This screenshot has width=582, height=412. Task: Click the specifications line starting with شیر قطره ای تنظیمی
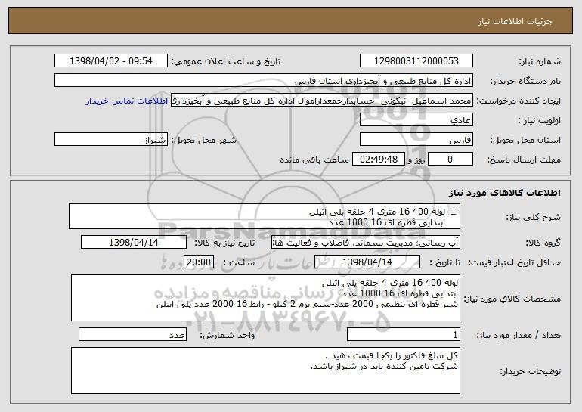pos(308,305)
